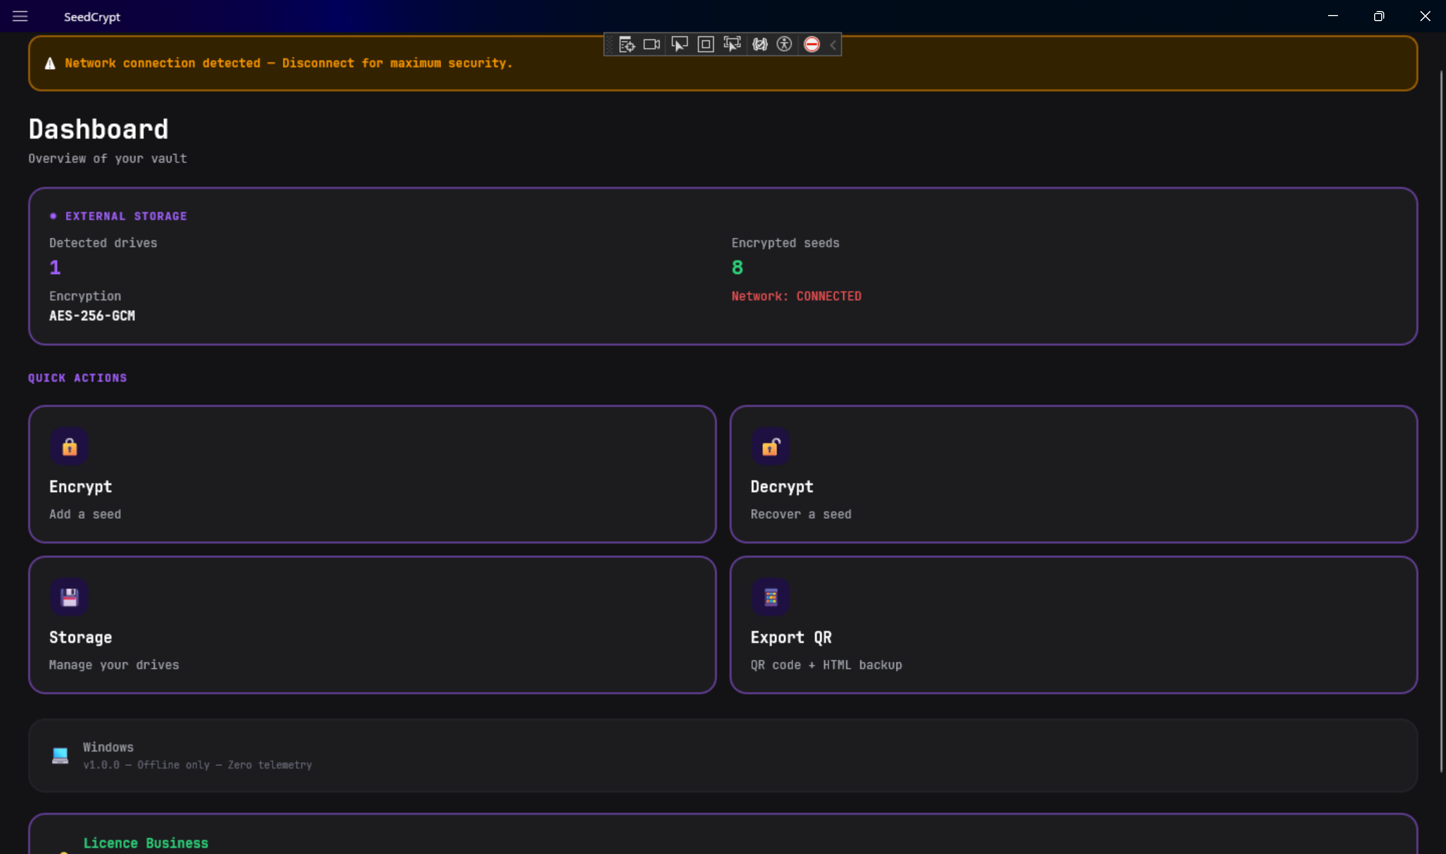Viewport: 1446px width, 854px height.
Task: Run the accessibility scan icon
Action: click(x=784, y=44)
